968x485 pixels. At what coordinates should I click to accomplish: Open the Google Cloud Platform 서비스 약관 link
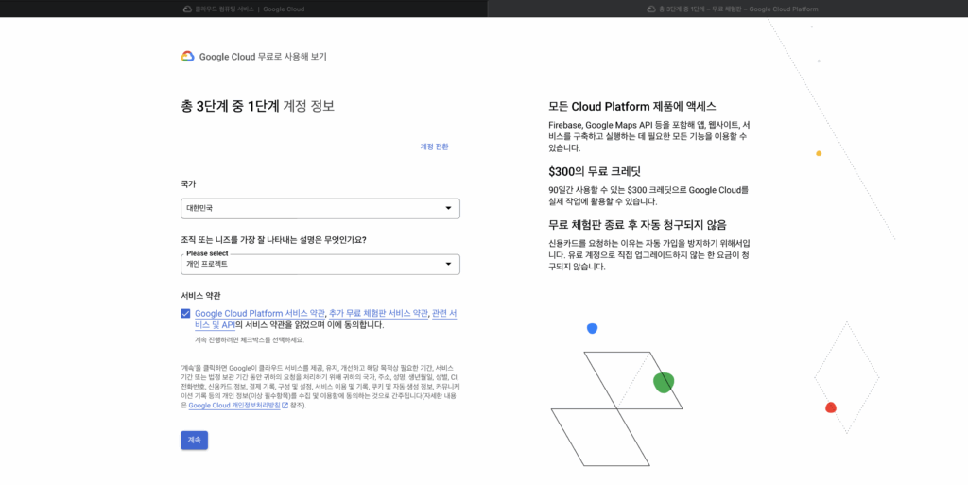tap(259, 314)
